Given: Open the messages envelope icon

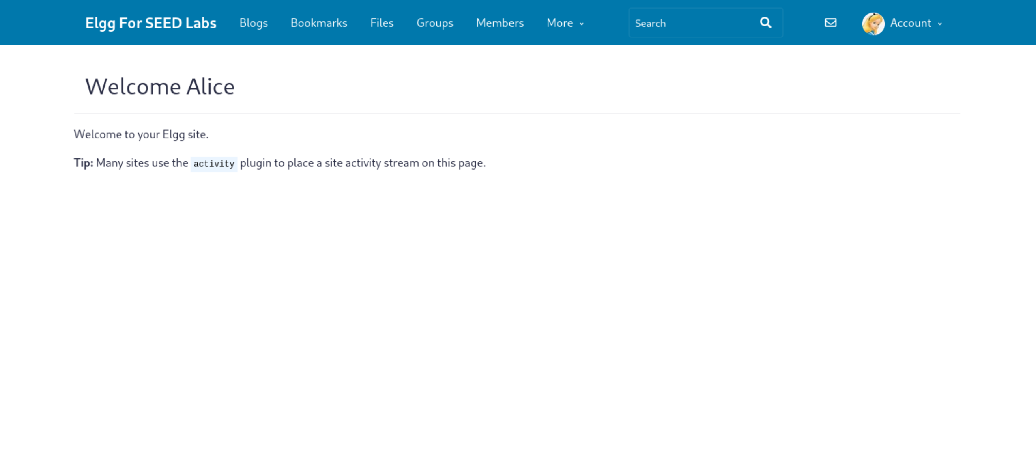Looking at the screenshot, I should point(830,23).
